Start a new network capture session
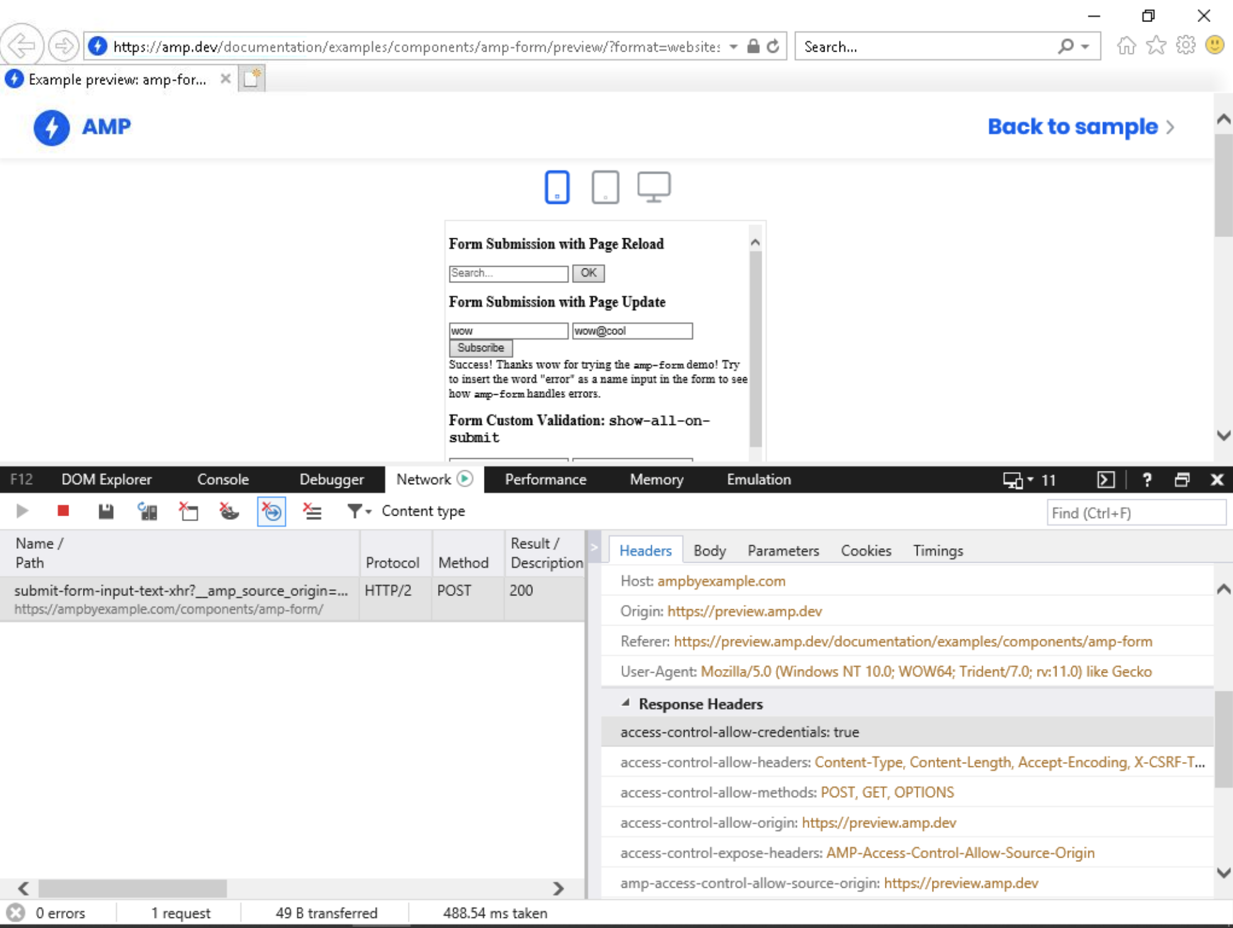Viewport: 1233px width, 928px height. 23,511
